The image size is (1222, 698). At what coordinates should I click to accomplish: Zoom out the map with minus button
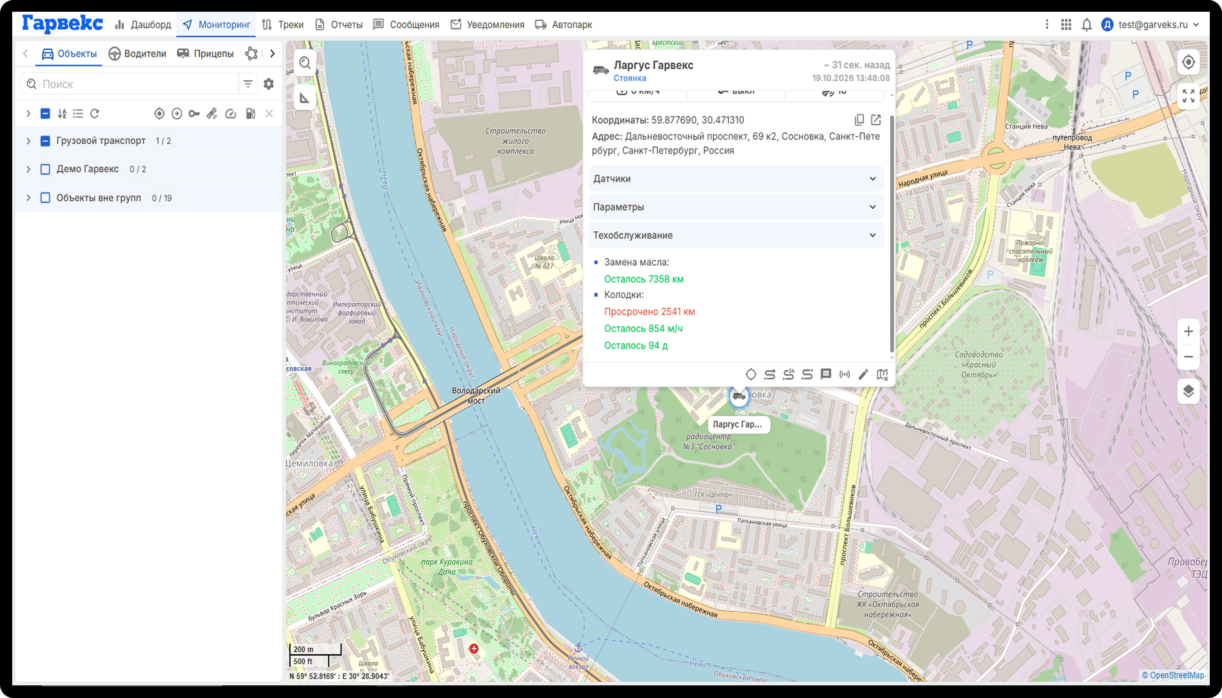[1188, 356]
